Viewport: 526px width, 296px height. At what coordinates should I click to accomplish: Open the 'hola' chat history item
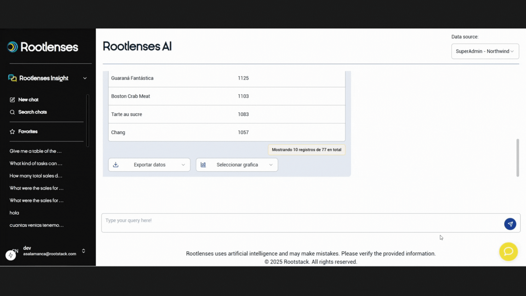click(14, 213)
